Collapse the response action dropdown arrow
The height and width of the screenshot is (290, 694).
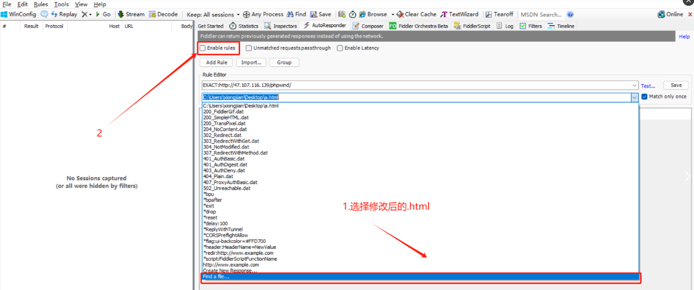click(x=634, y=97)
